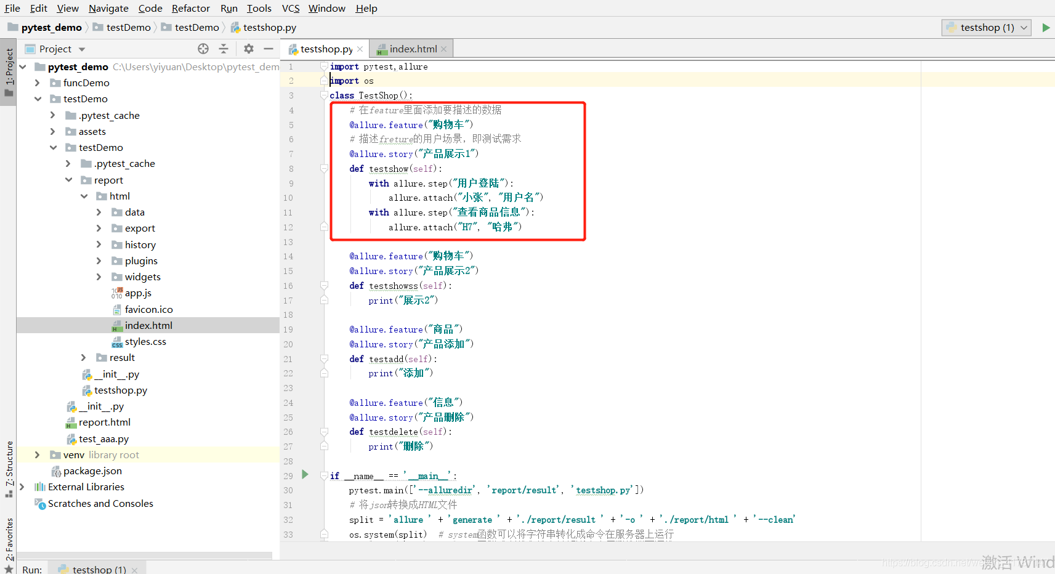Open Project panel settings gear
Screen dimensions: 1055x574
[x=249, y=49]
